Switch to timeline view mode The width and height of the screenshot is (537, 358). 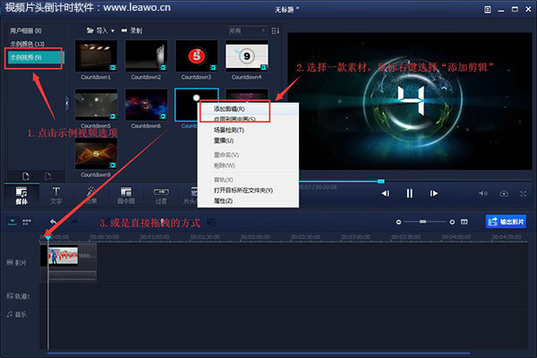coord(13,222)
